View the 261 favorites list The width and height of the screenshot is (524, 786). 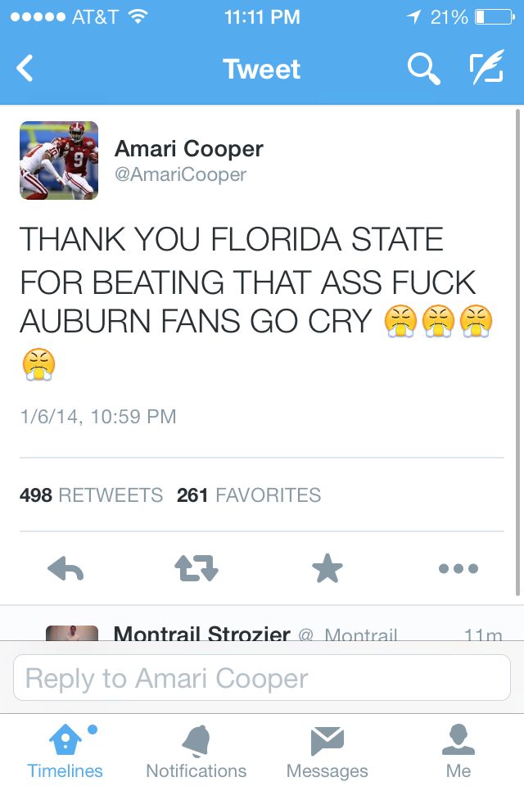[x=249, y=495]
